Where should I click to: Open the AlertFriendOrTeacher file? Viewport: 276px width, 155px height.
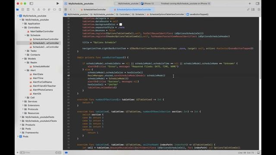(x=43, y=86)
